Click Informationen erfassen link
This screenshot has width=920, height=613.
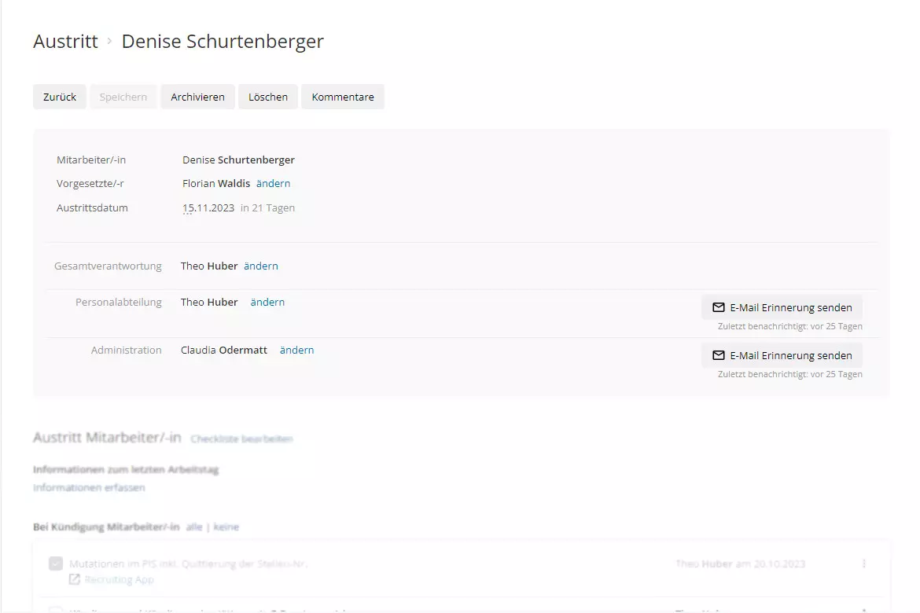pos(89,487)
